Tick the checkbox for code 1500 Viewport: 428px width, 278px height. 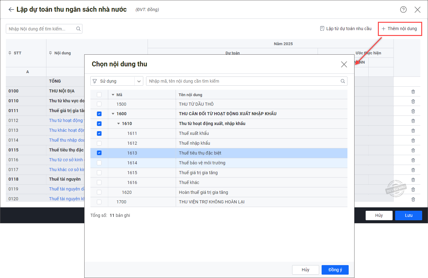click(x=99, y=104)
